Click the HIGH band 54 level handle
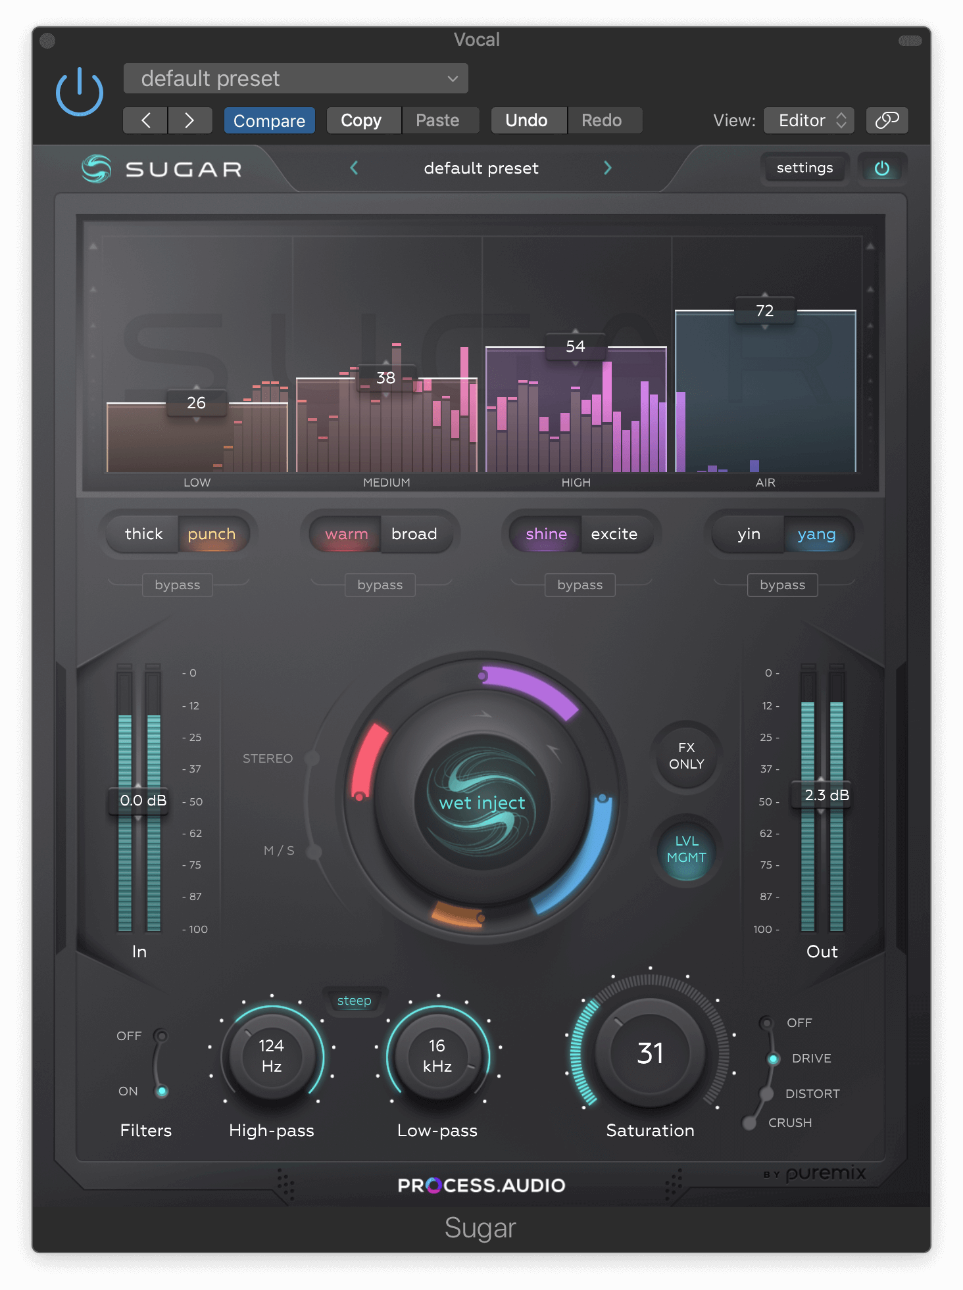 pos(576,346)
